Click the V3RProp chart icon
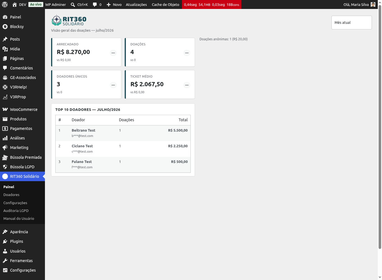 click(x=5, y=97)
